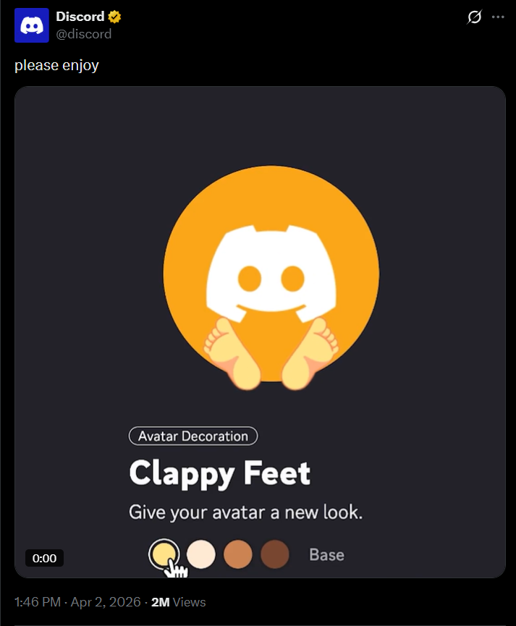Click the left clappy foot decoration
This screenshot has width=516, height=626.
coord(233,354)
